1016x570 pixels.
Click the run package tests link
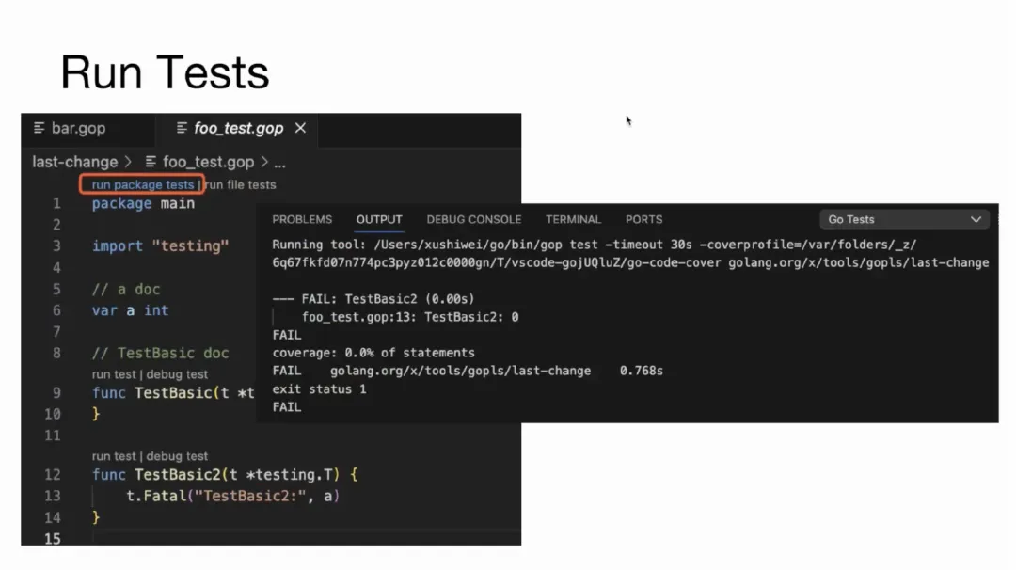click(x=142, y=184)
